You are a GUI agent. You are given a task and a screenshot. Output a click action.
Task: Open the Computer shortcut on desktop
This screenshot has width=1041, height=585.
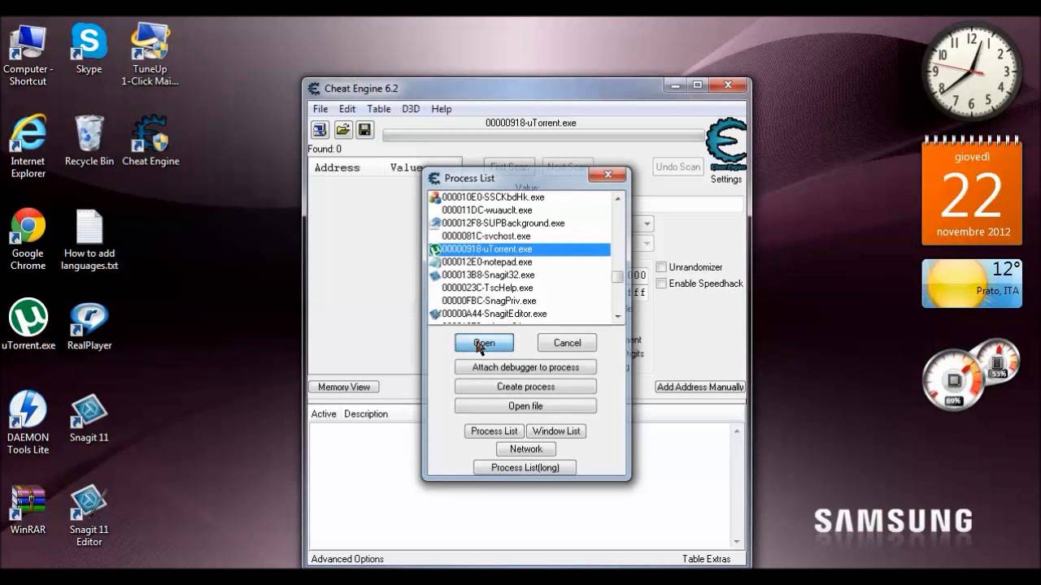pyautogui.click(x=28, y=55)
